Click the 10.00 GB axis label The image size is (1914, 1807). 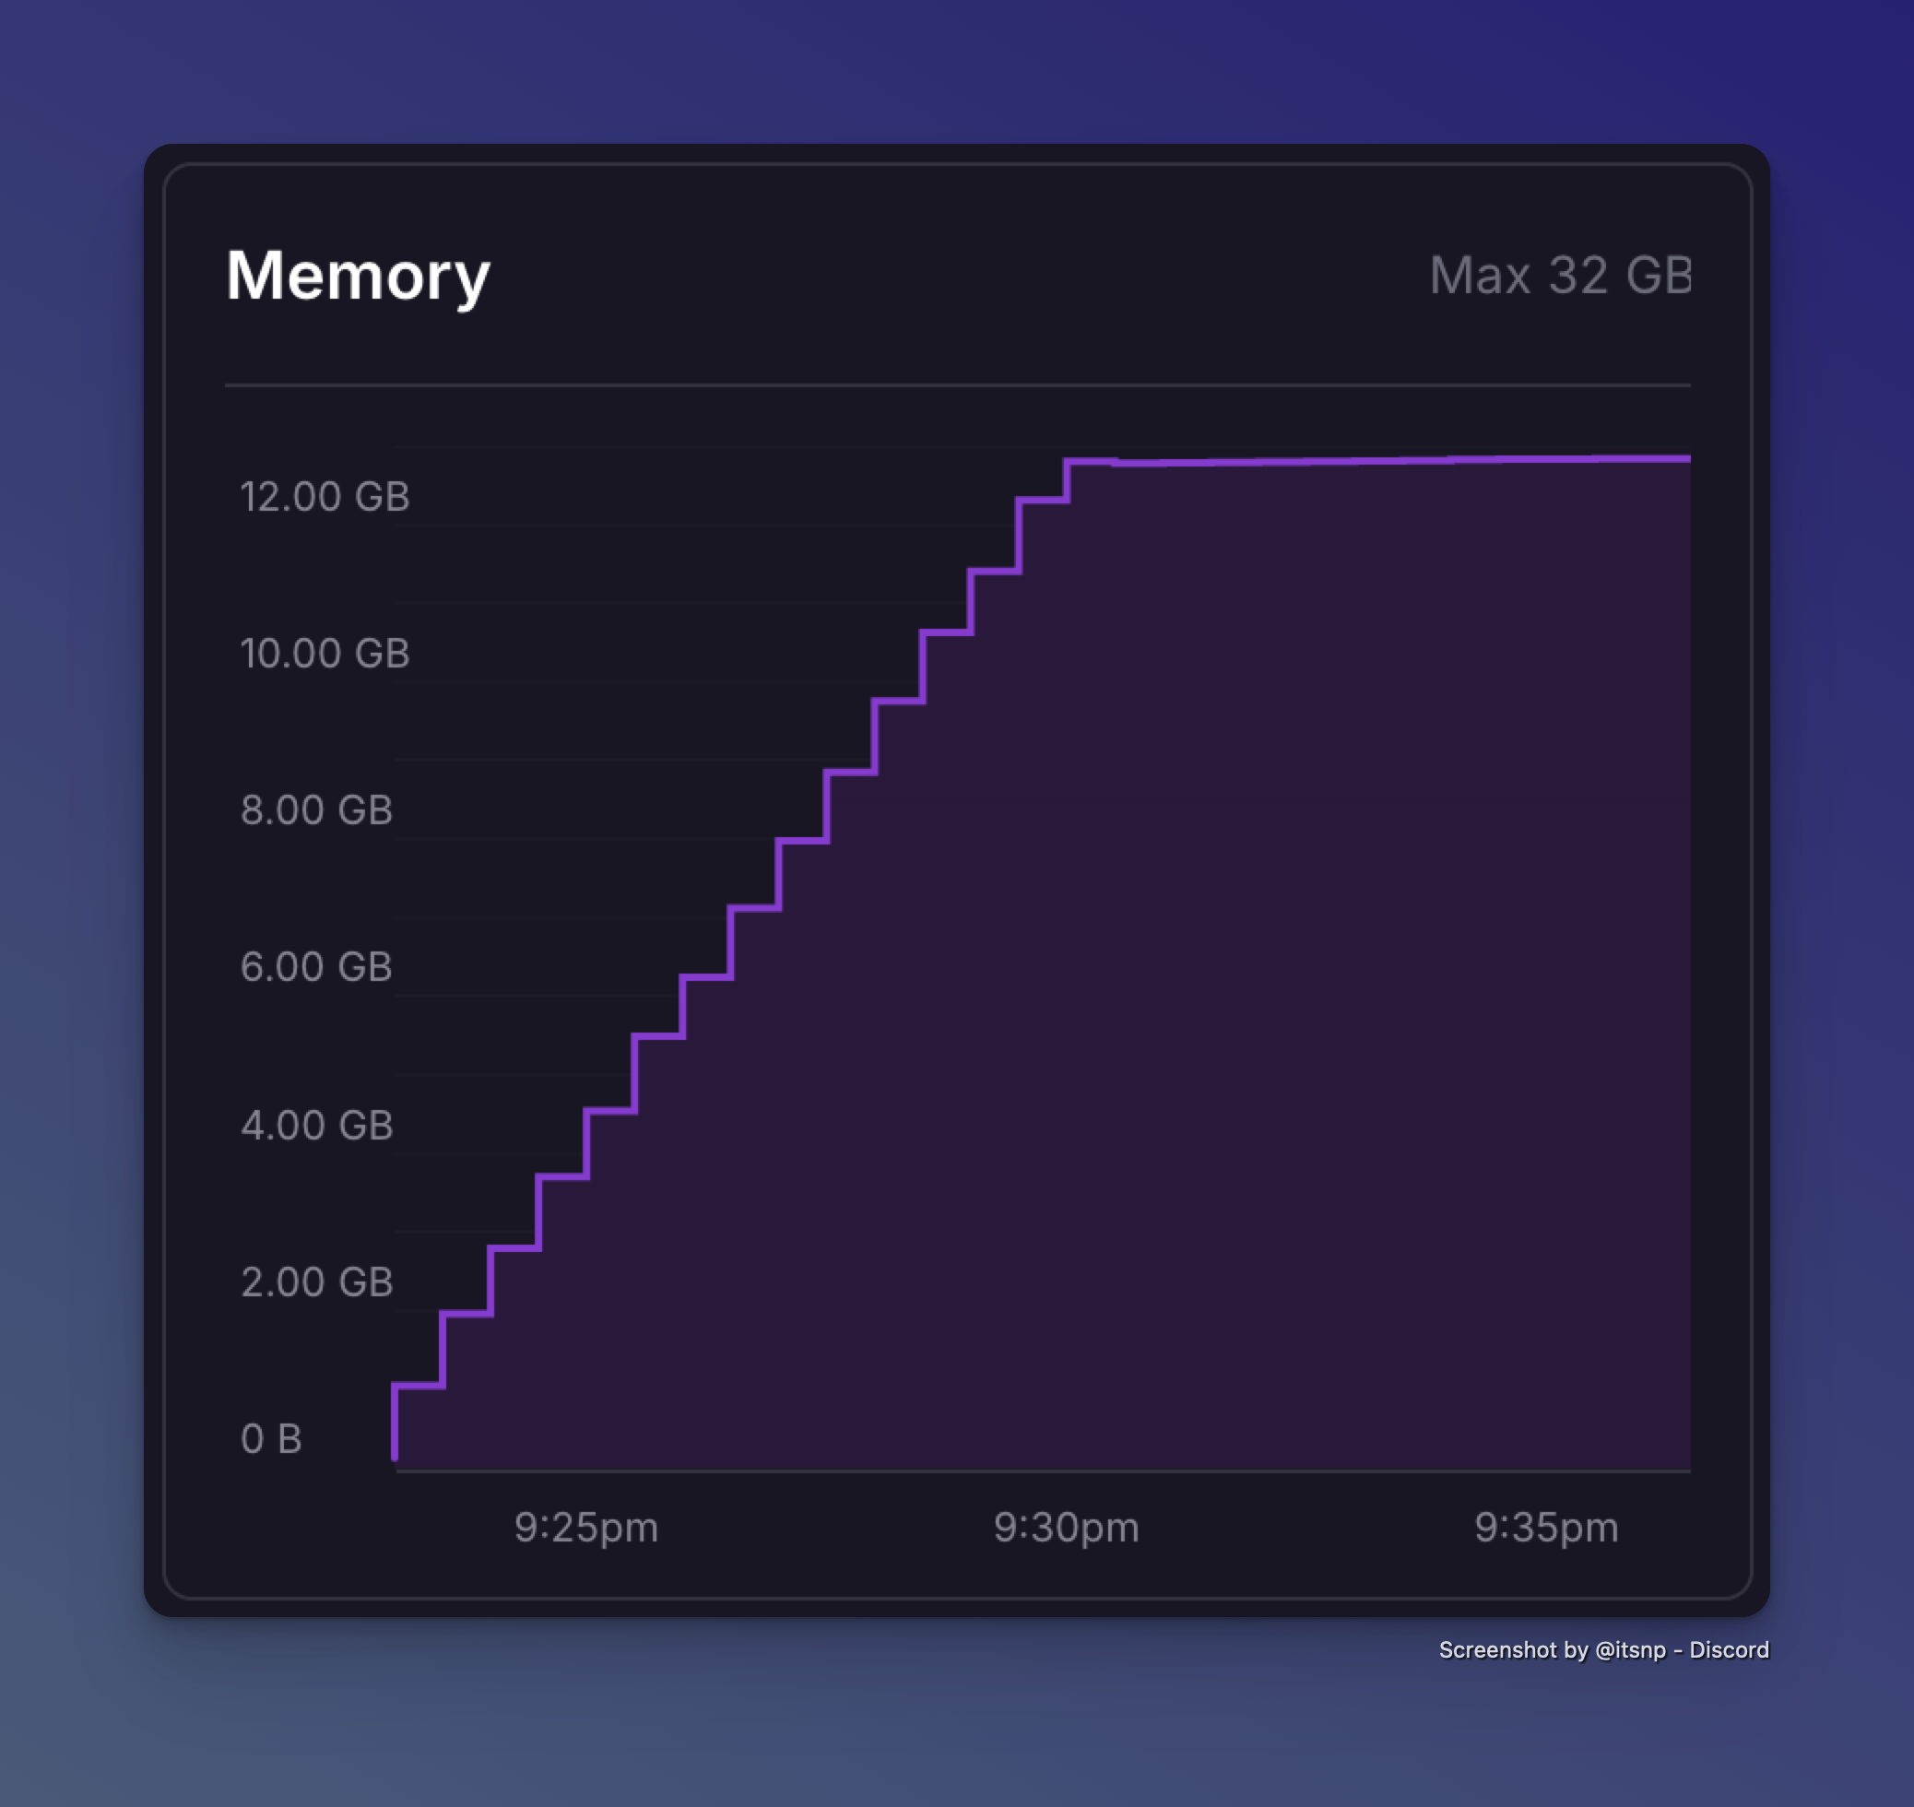[x=325, y=654]
